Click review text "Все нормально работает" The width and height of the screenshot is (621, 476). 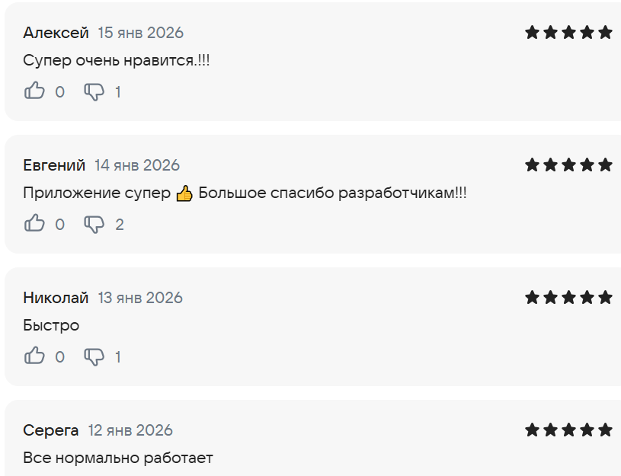click(118, 458)
